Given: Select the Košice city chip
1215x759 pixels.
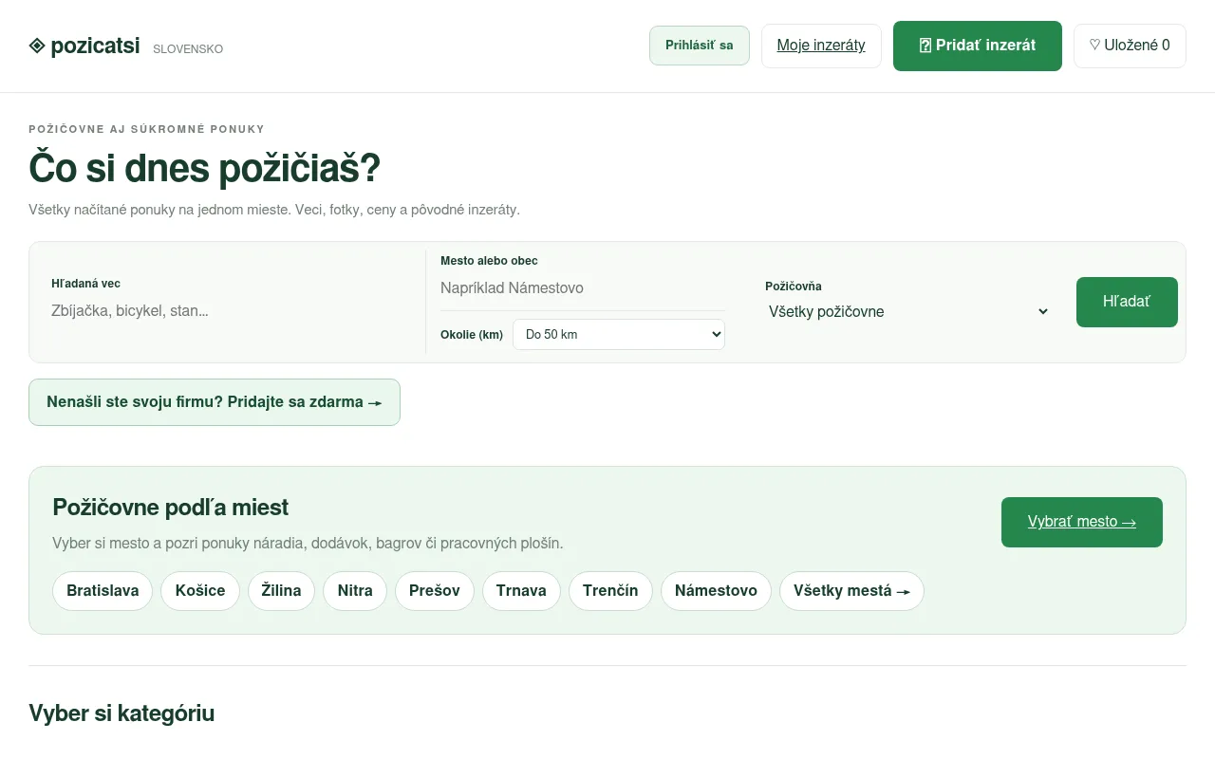Looking at the screenshot, I should pyautogui.click(x=200, y=591).
